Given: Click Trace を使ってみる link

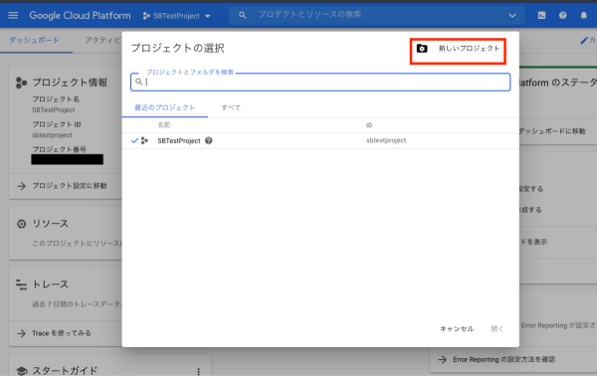Looking at the screenshot, I should [x=62, y=333].
